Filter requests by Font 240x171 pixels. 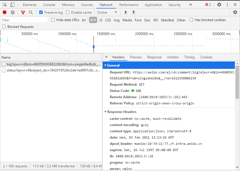tap(138, 20)
